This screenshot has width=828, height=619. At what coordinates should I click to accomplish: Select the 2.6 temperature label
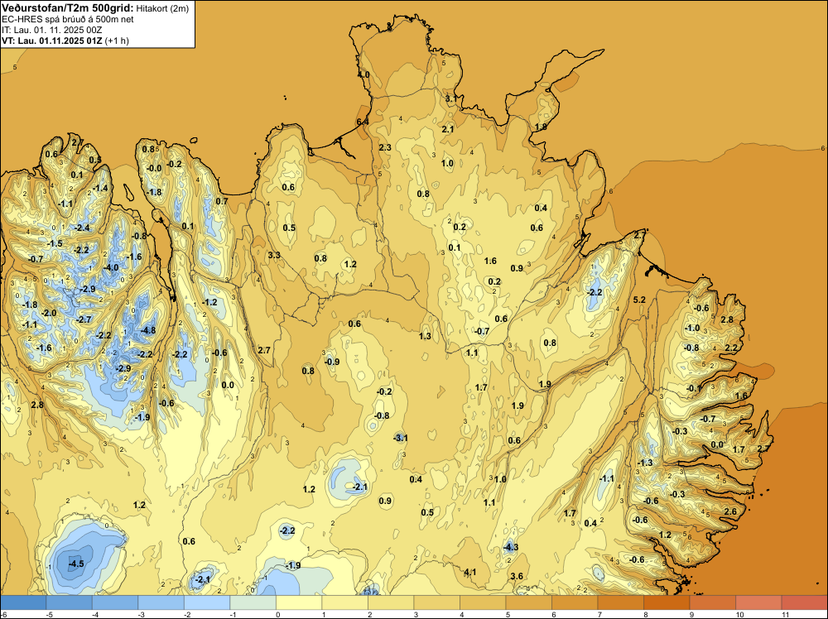point(730,511)
